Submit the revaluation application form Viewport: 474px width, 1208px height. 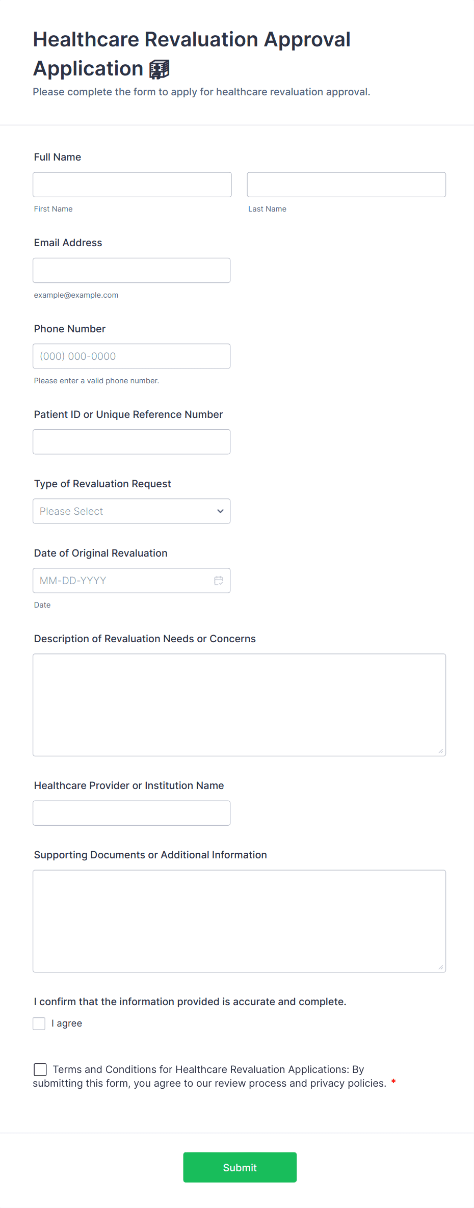pyautogui.click(x=240, y=1167)
